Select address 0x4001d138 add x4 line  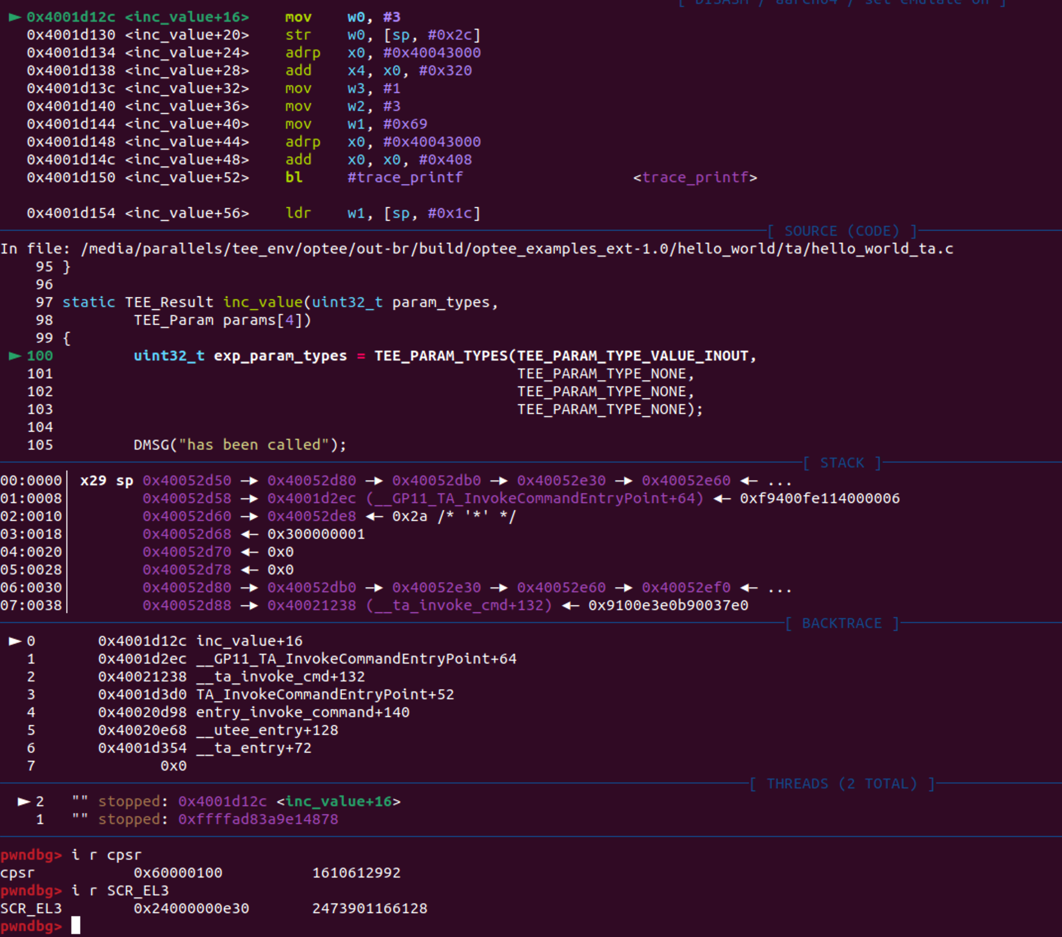249,70
